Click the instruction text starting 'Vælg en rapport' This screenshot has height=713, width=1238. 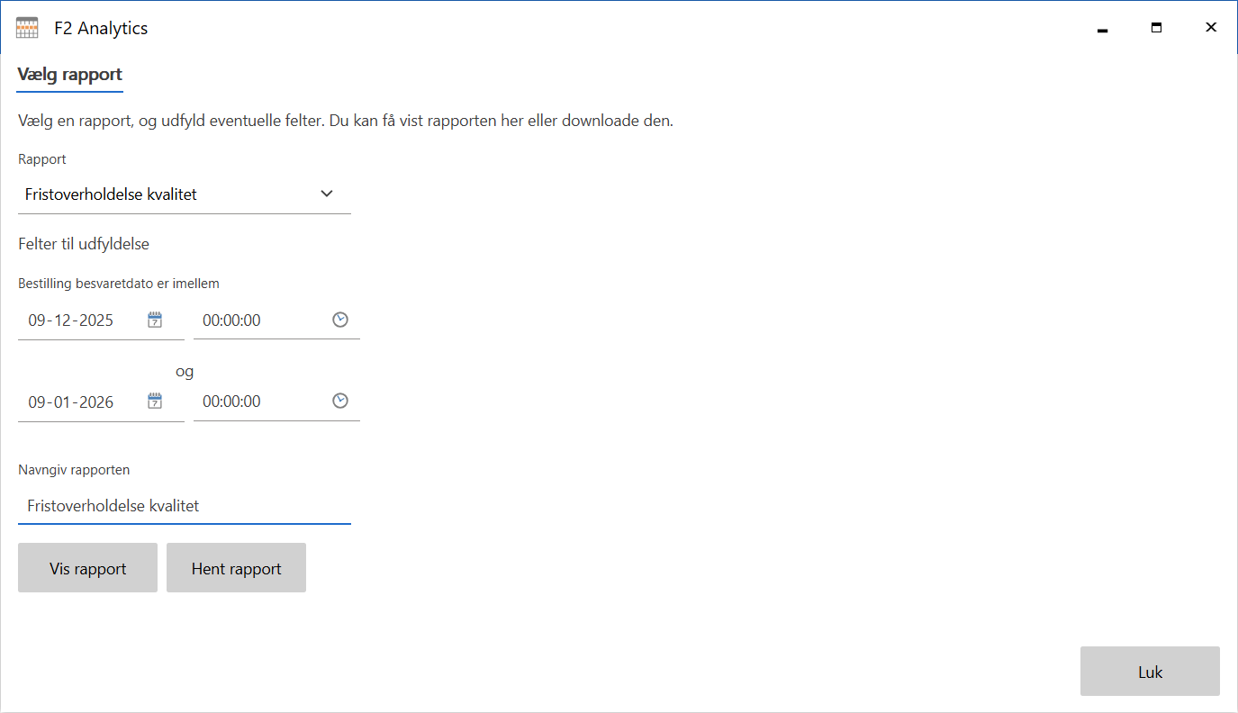[346, 121]
